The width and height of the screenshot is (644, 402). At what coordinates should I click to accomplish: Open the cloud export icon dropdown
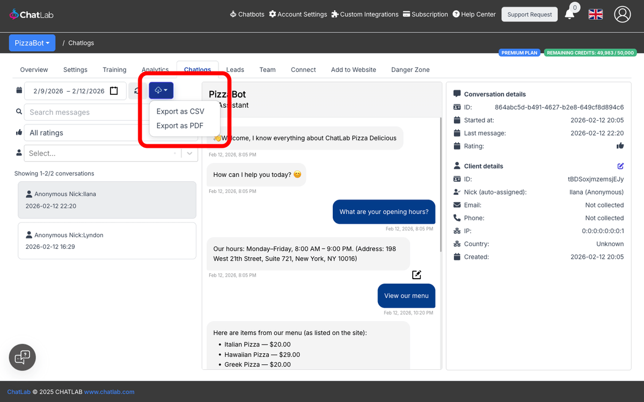coord(160,90)
